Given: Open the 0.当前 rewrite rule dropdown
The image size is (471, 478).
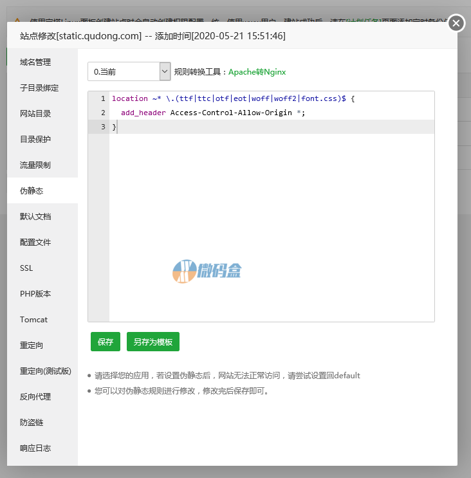Looking at the screenshot, I should [x=129, y=71].
